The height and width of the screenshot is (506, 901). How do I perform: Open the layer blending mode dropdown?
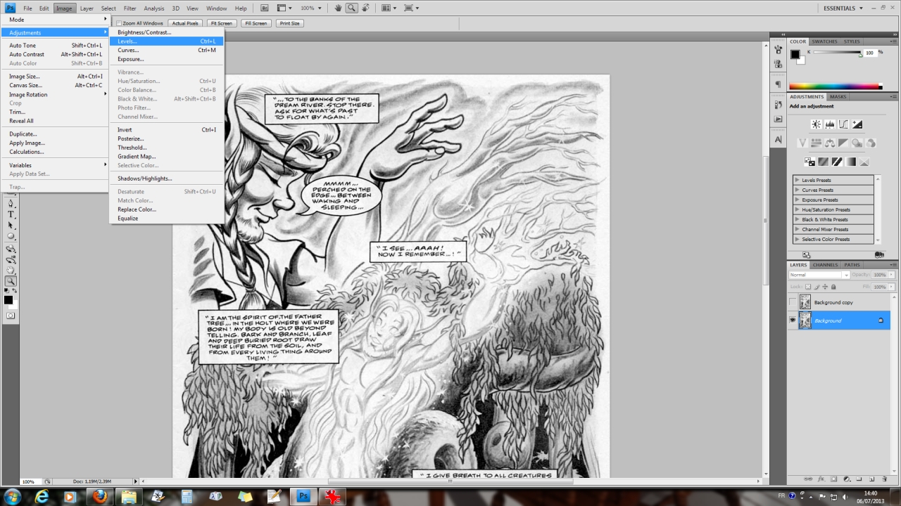point(819,275)
